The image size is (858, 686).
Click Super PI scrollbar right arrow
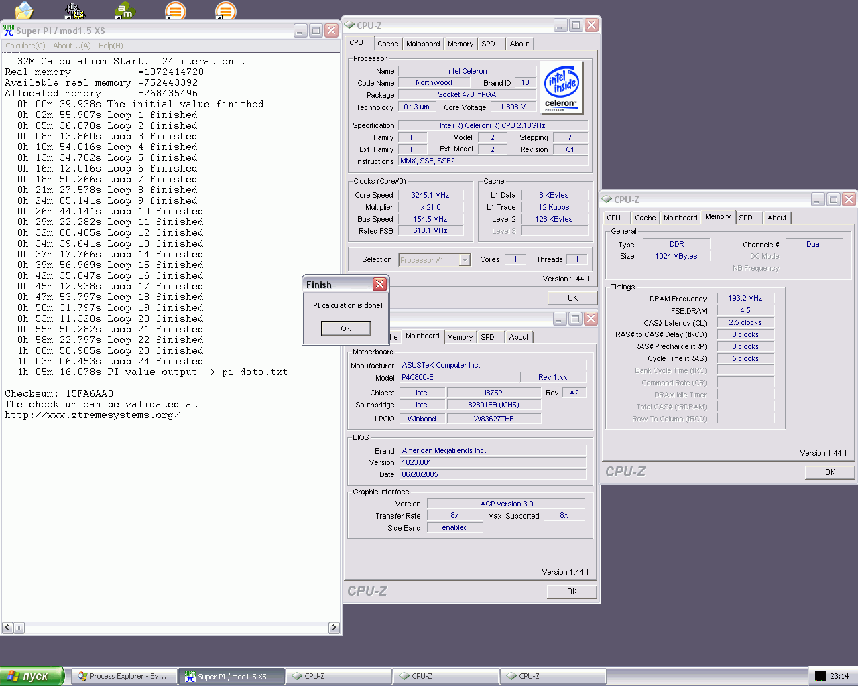click(334, 628)
